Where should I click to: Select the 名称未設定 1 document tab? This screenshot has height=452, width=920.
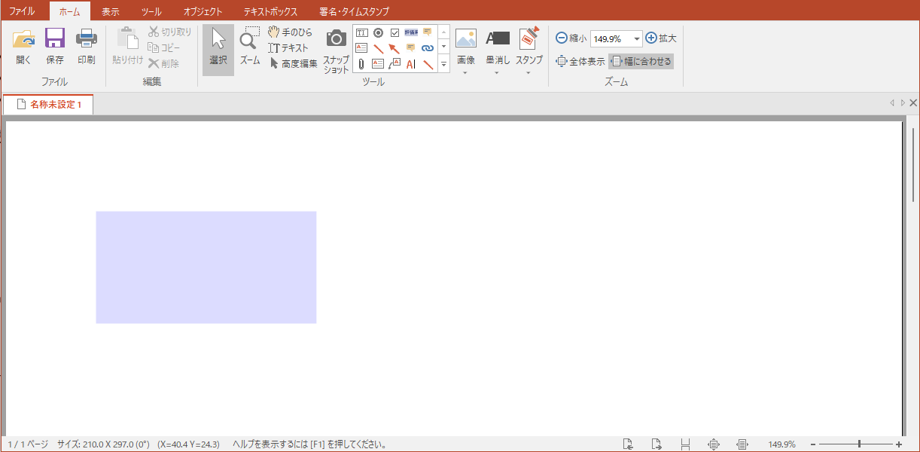pyautogui.click(x=48, y=104)
